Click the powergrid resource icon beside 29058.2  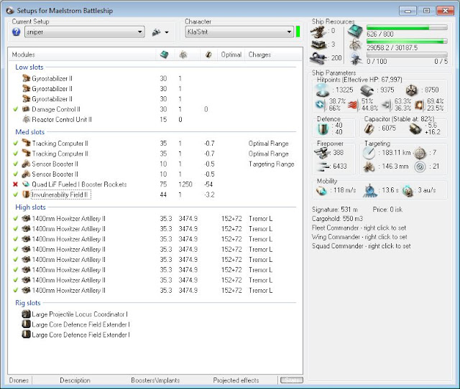click(355, 45)
